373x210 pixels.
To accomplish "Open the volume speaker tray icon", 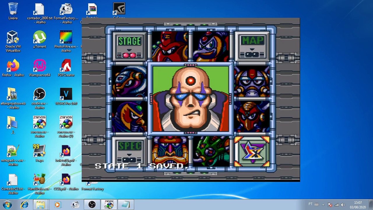I will pyautogui.click(x=343, y=205).
